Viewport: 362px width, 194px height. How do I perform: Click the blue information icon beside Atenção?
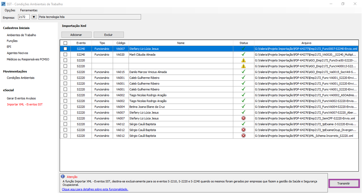click(x=63, y=176)
